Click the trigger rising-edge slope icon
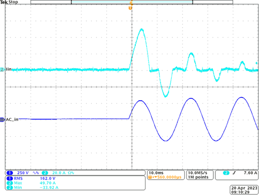Viewport: 259px width, 195px height. tap(234, 173)
